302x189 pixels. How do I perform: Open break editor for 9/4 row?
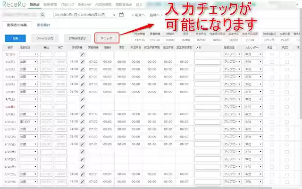point(82,77)
